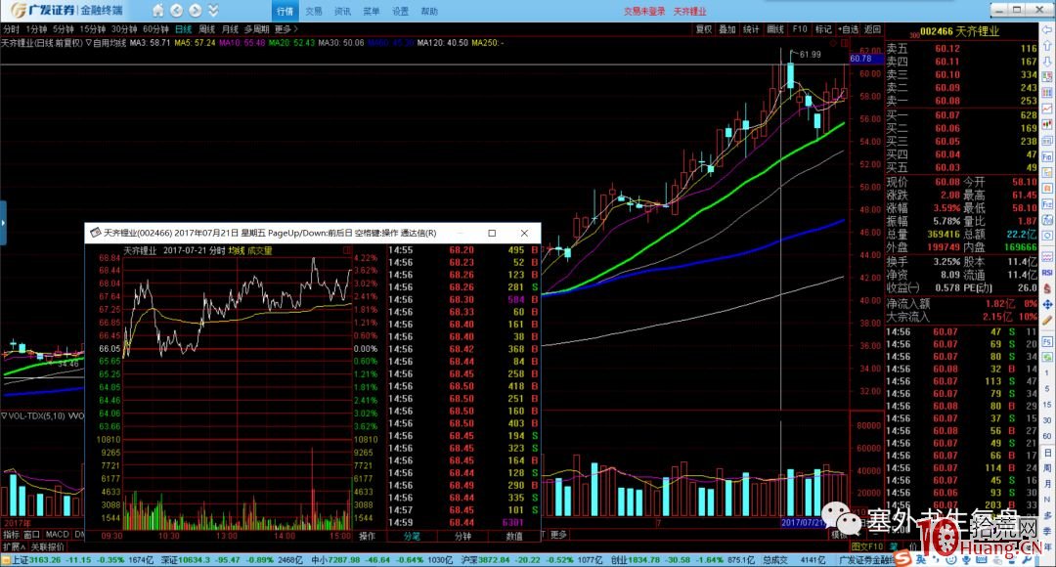
Task: Click the 标记 mark button
Action: tap(823, 29)
